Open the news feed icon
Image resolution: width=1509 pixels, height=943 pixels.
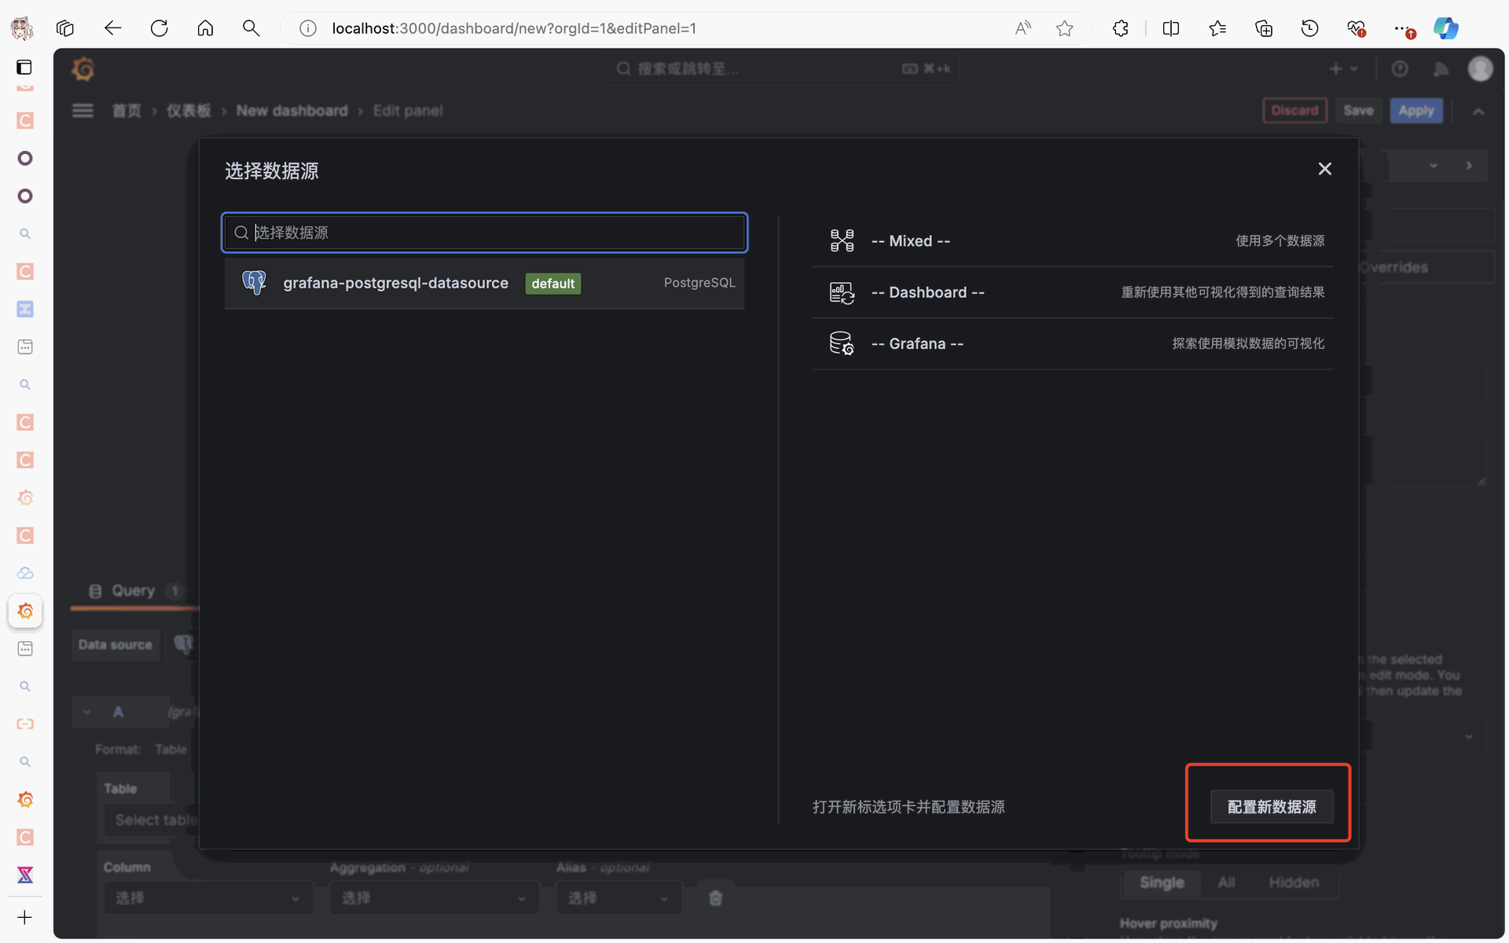(1441, 69)
